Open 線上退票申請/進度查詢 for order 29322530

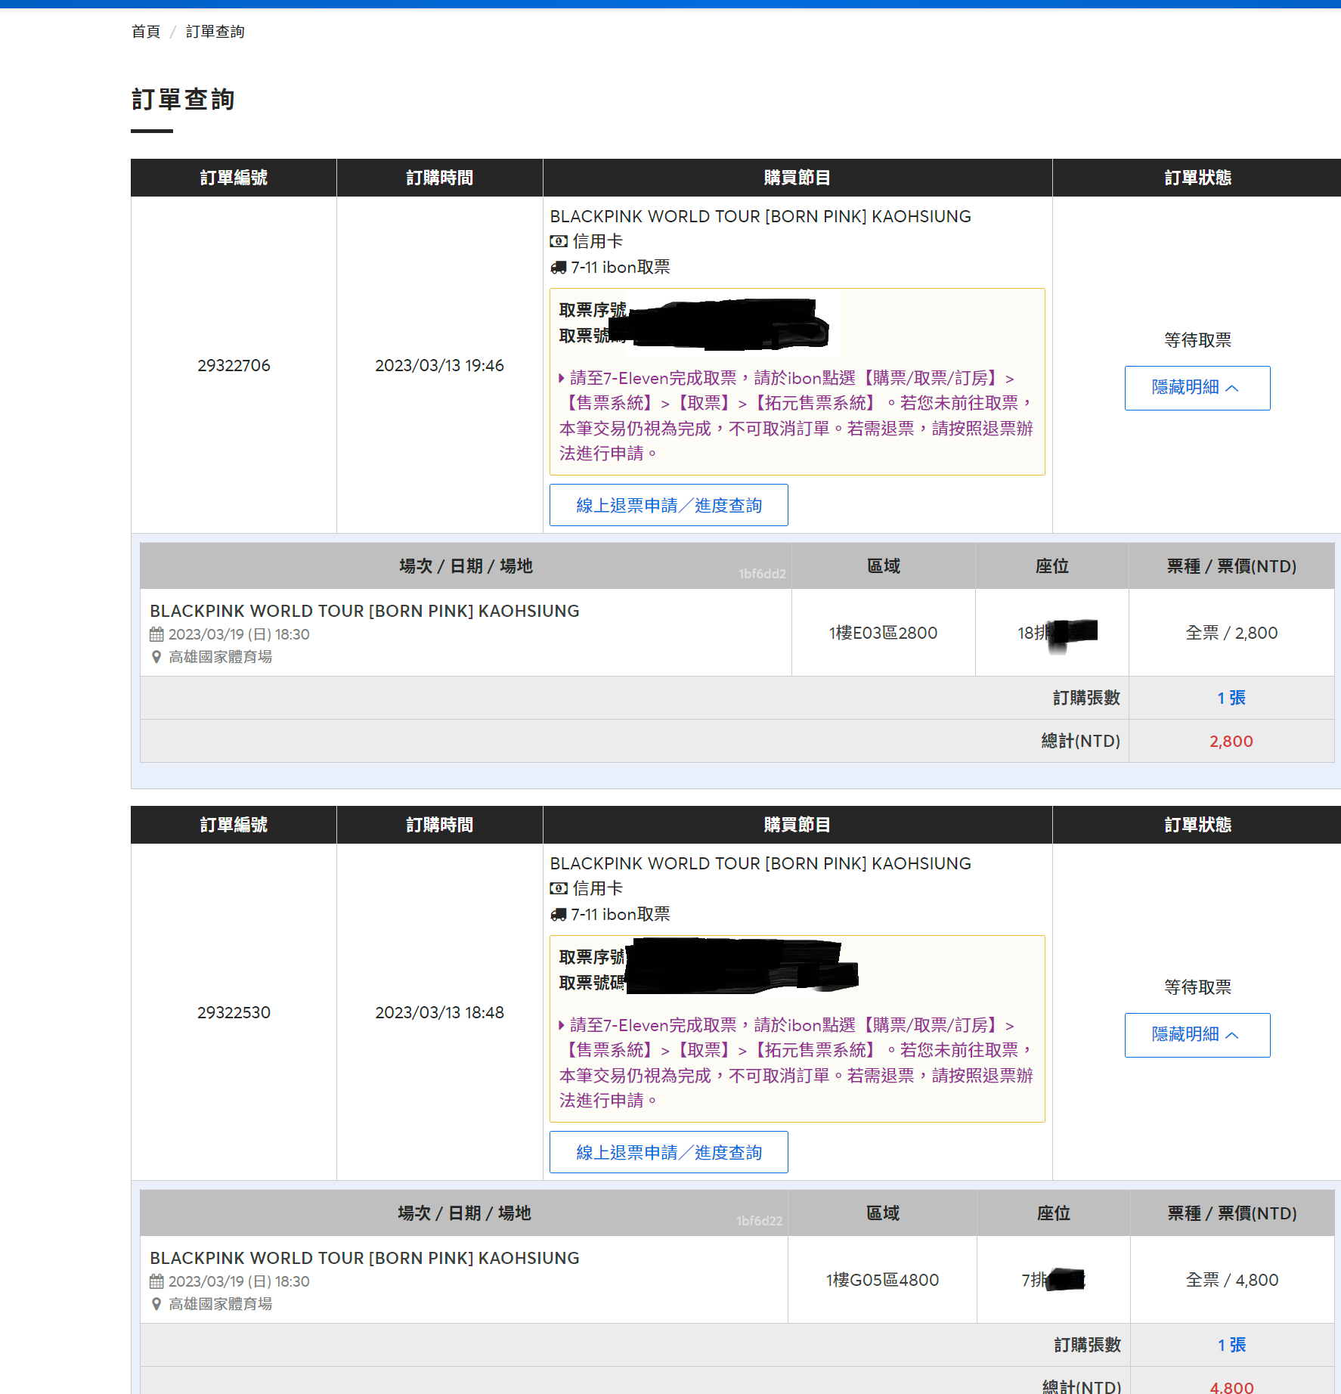(668, 1152)
